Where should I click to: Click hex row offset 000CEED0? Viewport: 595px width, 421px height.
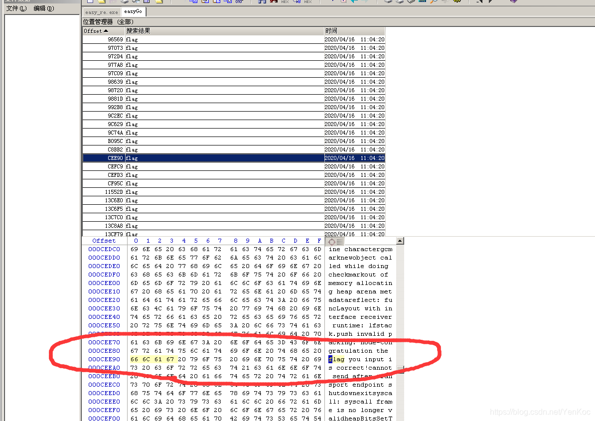pyautogui.click(x=104, y=393)
